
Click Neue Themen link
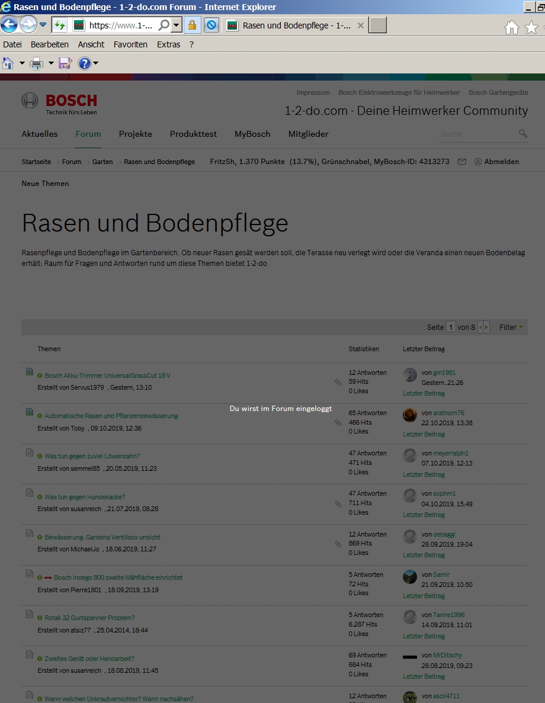[x=45, y=184]
